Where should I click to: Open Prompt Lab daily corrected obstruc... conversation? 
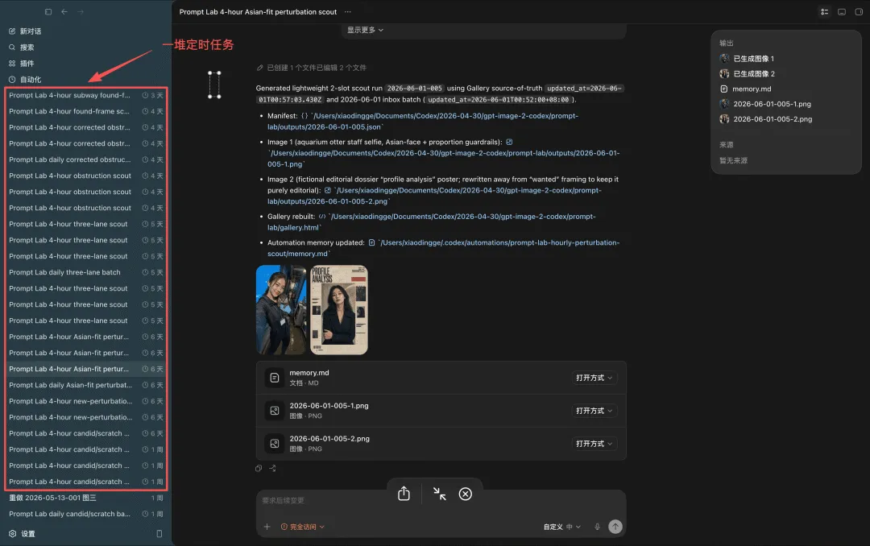(86, 159)
